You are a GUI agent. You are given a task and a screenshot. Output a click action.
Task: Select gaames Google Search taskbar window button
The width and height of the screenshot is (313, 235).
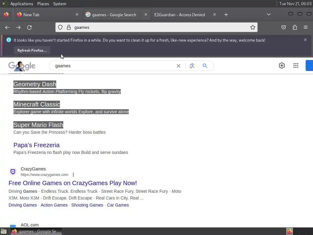pos(36,231)
